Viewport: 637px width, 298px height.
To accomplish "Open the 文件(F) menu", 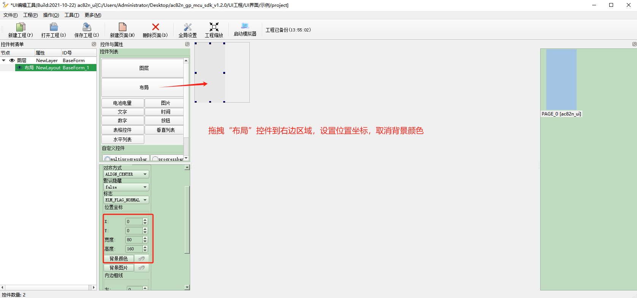I will 10,15.
